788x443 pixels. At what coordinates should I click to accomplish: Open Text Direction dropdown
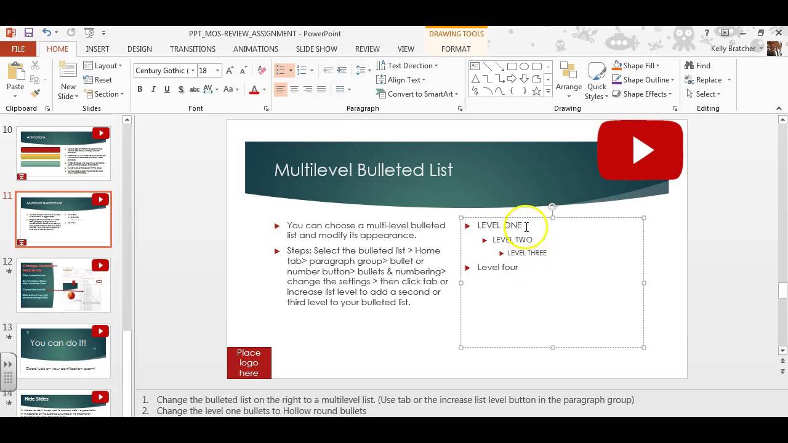tap(407, 66)
